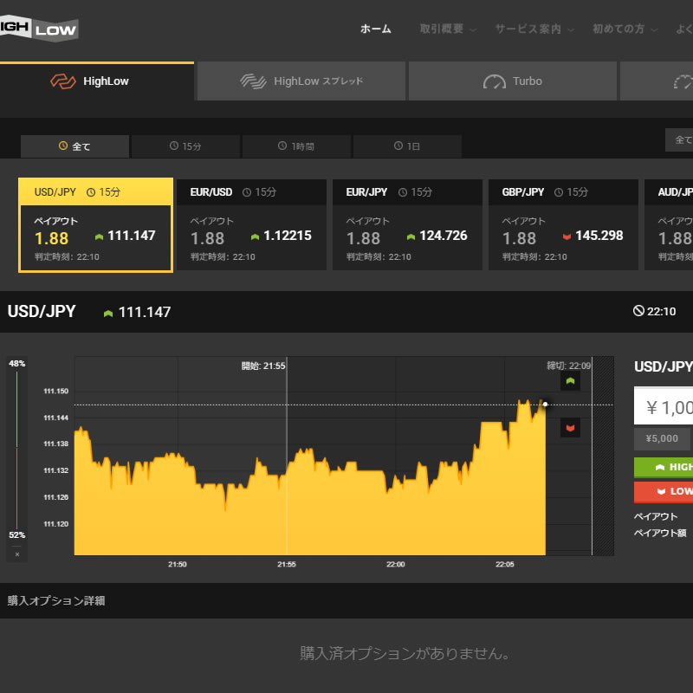693x693 pixels.
Task: Switch to the Turbo tab
Action: (513, 81)
